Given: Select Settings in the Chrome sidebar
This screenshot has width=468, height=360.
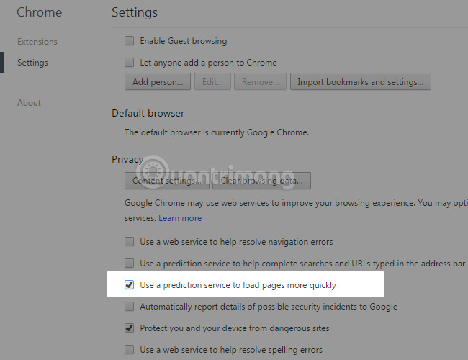Looking at the screenshot, I should coord(32,63).
